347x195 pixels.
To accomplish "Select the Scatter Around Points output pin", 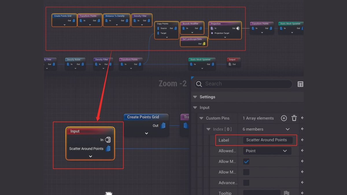I will 108,149.
